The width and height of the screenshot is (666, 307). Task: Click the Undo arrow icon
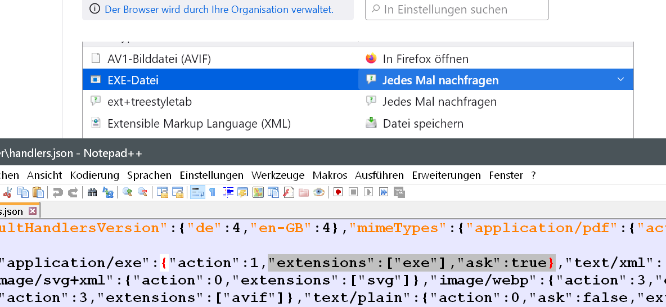[x=57, y=192]
